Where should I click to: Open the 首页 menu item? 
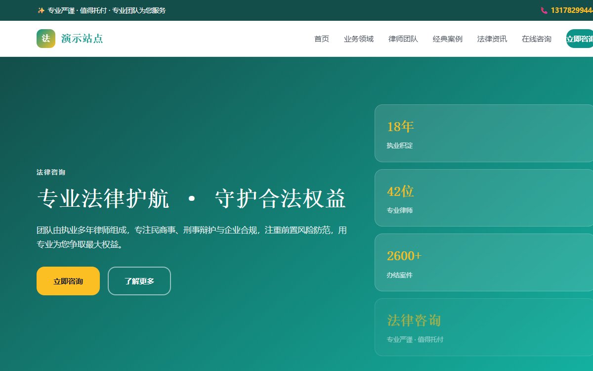click(322, 39)
